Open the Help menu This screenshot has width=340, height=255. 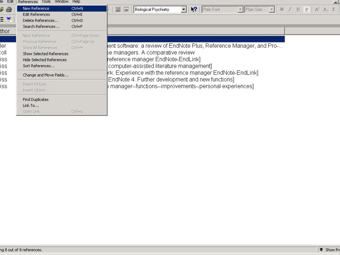(76, 2)
